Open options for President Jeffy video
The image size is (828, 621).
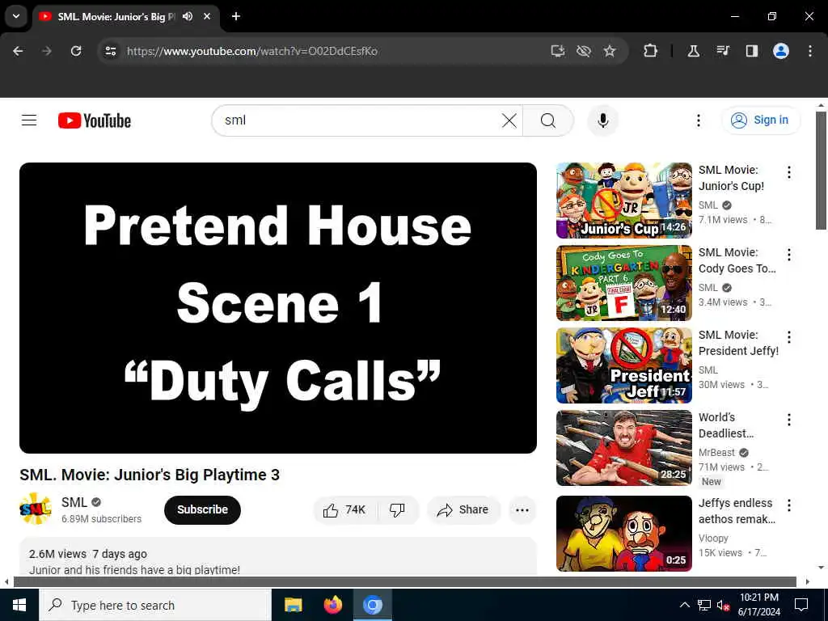(x=789, y=337)
